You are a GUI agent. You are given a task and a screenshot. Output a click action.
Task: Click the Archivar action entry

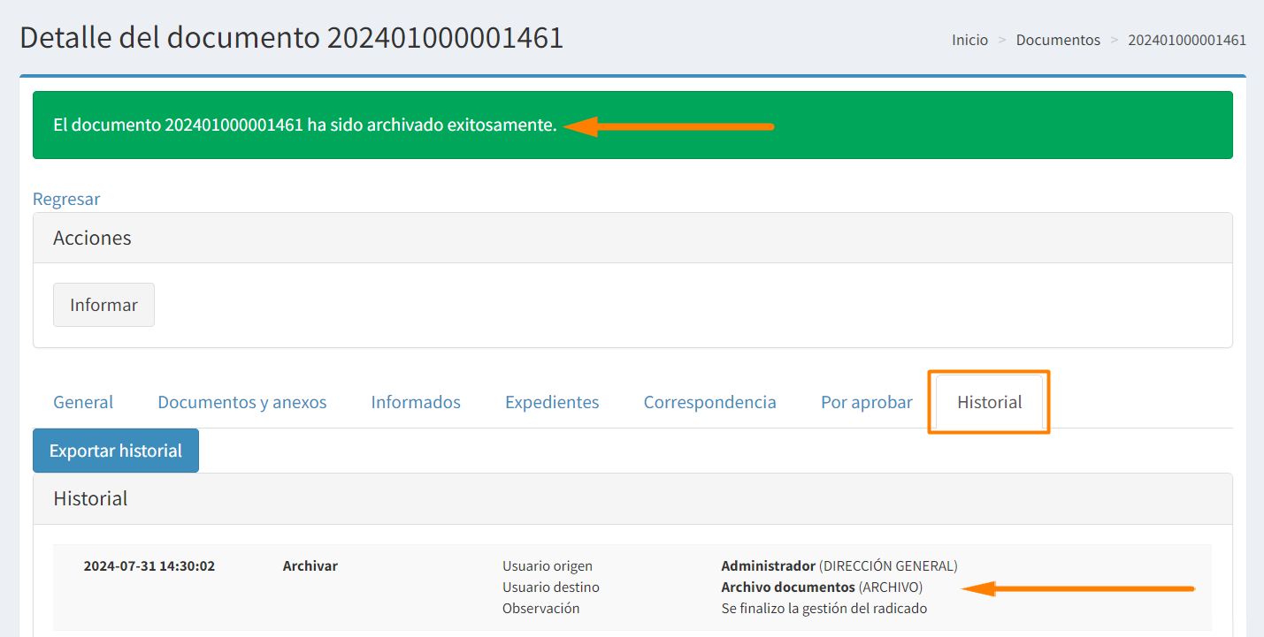point(310,566)
